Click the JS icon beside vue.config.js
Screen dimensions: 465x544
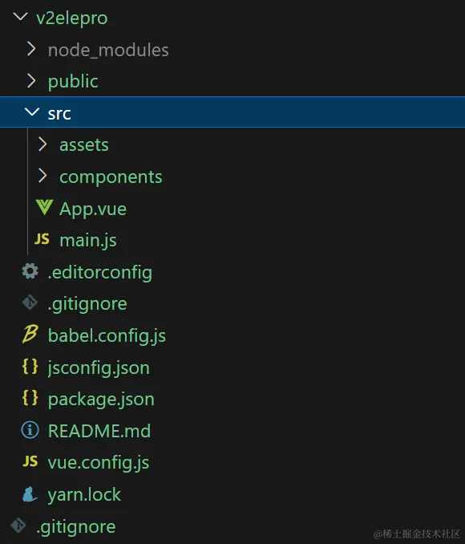click(30, 461)
